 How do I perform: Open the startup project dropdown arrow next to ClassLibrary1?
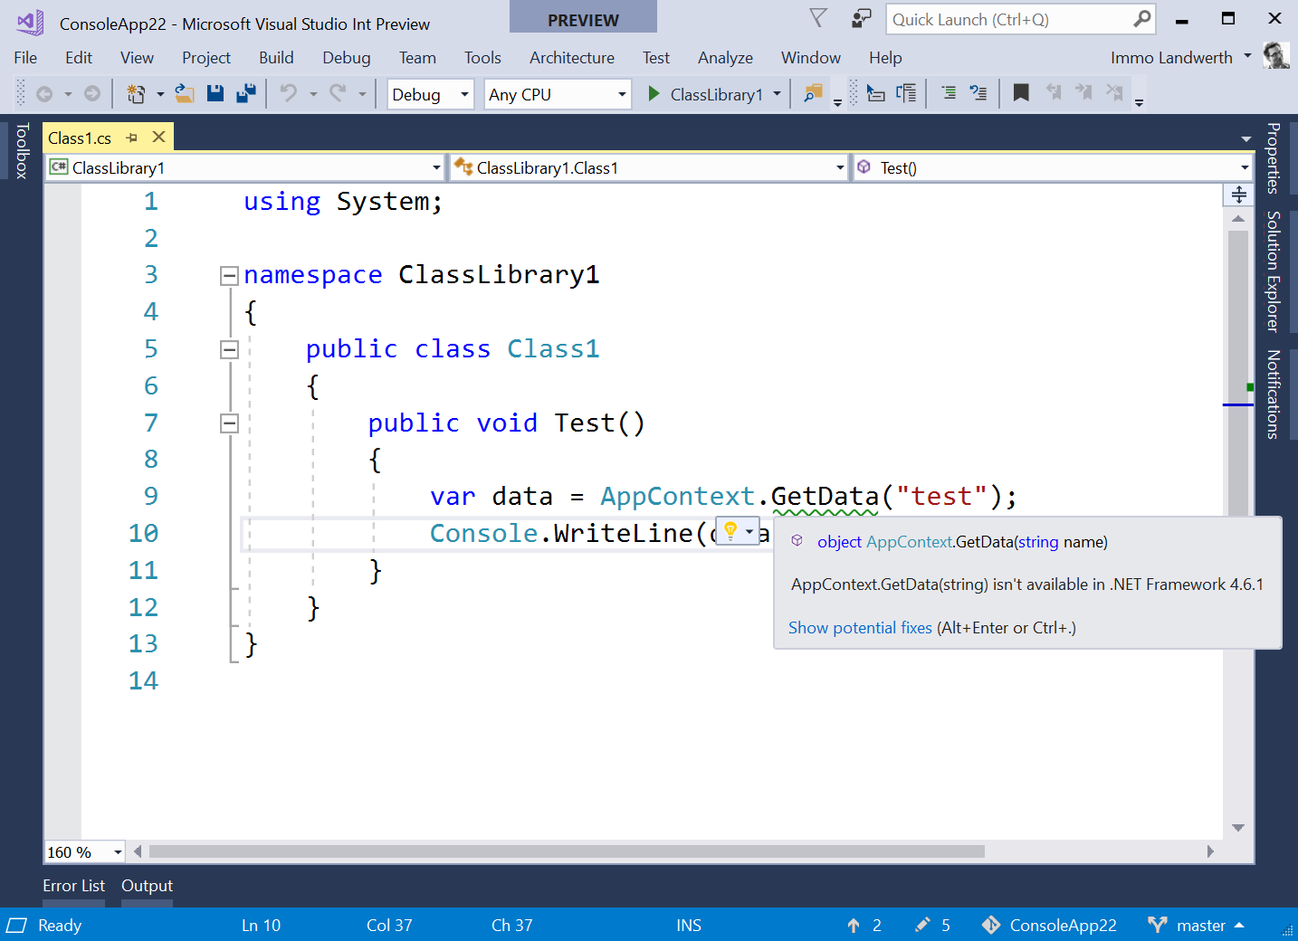click(777, 94)
